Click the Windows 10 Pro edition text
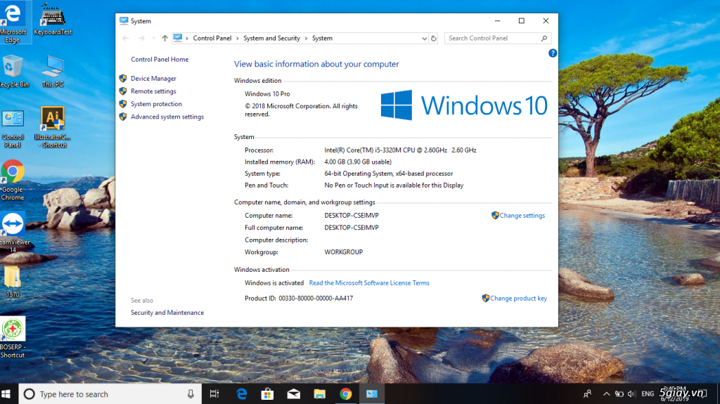 point(267,93)
